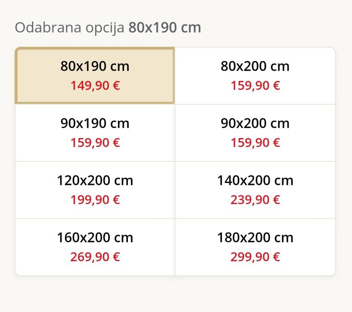The height and width of the screenshot is (312, 352).
Task: Click the 239,90 € price
Action: point(255,200)
